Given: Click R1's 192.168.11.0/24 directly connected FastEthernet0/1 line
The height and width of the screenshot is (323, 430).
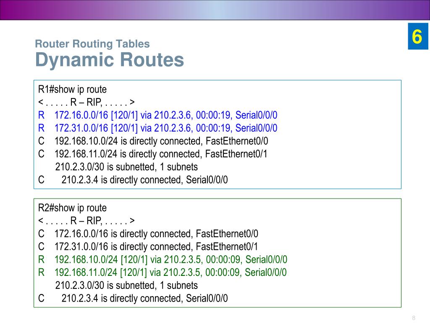Looking at the screenshot, I should click(153, 154).
